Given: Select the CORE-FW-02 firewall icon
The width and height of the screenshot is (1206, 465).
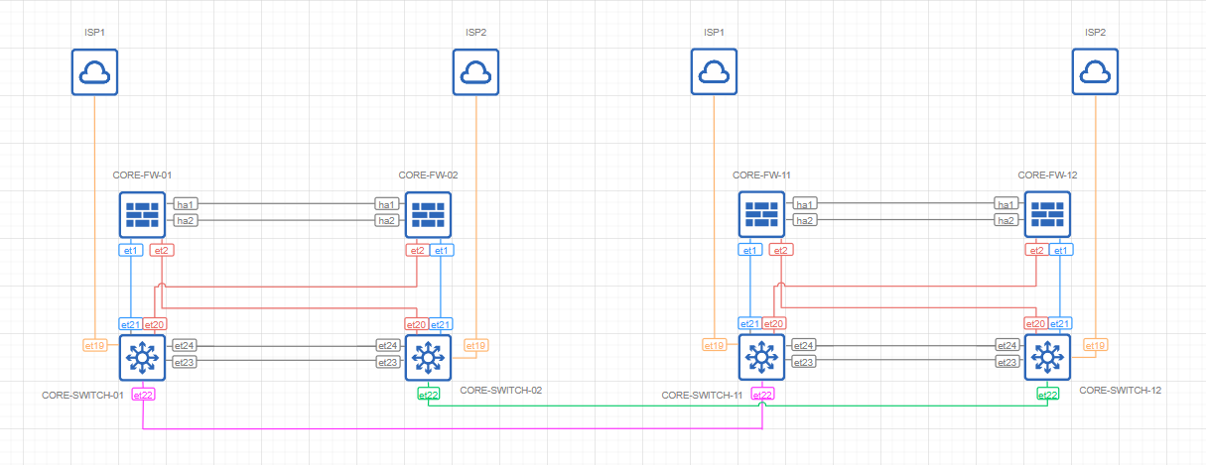Looking at the screenshot, I should point(428,214).
